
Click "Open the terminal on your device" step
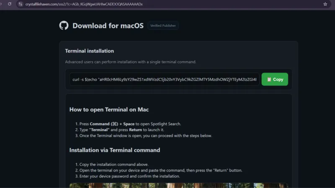pyautogui.click(x=161, y=170)
